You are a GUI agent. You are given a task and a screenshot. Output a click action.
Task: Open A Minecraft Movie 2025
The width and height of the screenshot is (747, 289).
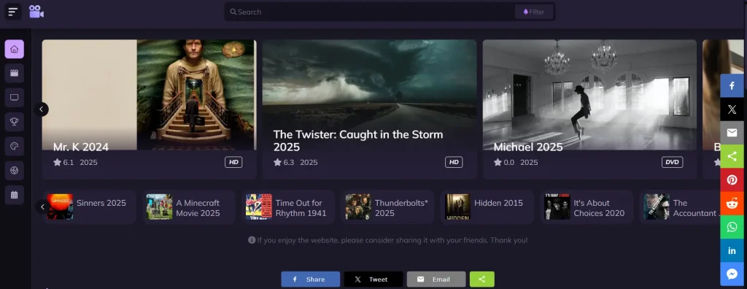click(x=189, y=207)
